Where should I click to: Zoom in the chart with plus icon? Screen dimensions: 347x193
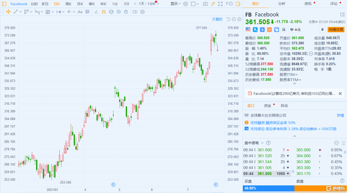(x=239, y=19)
